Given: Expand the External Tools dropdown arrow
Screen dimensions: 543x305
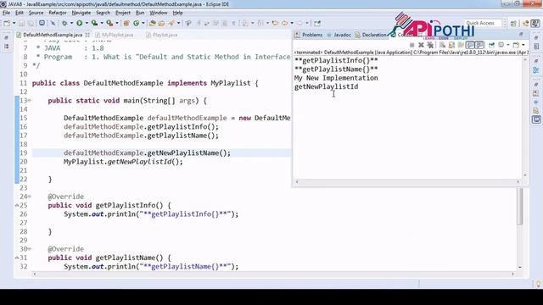Looking at the screenshot, I should (x=117, y=23).
